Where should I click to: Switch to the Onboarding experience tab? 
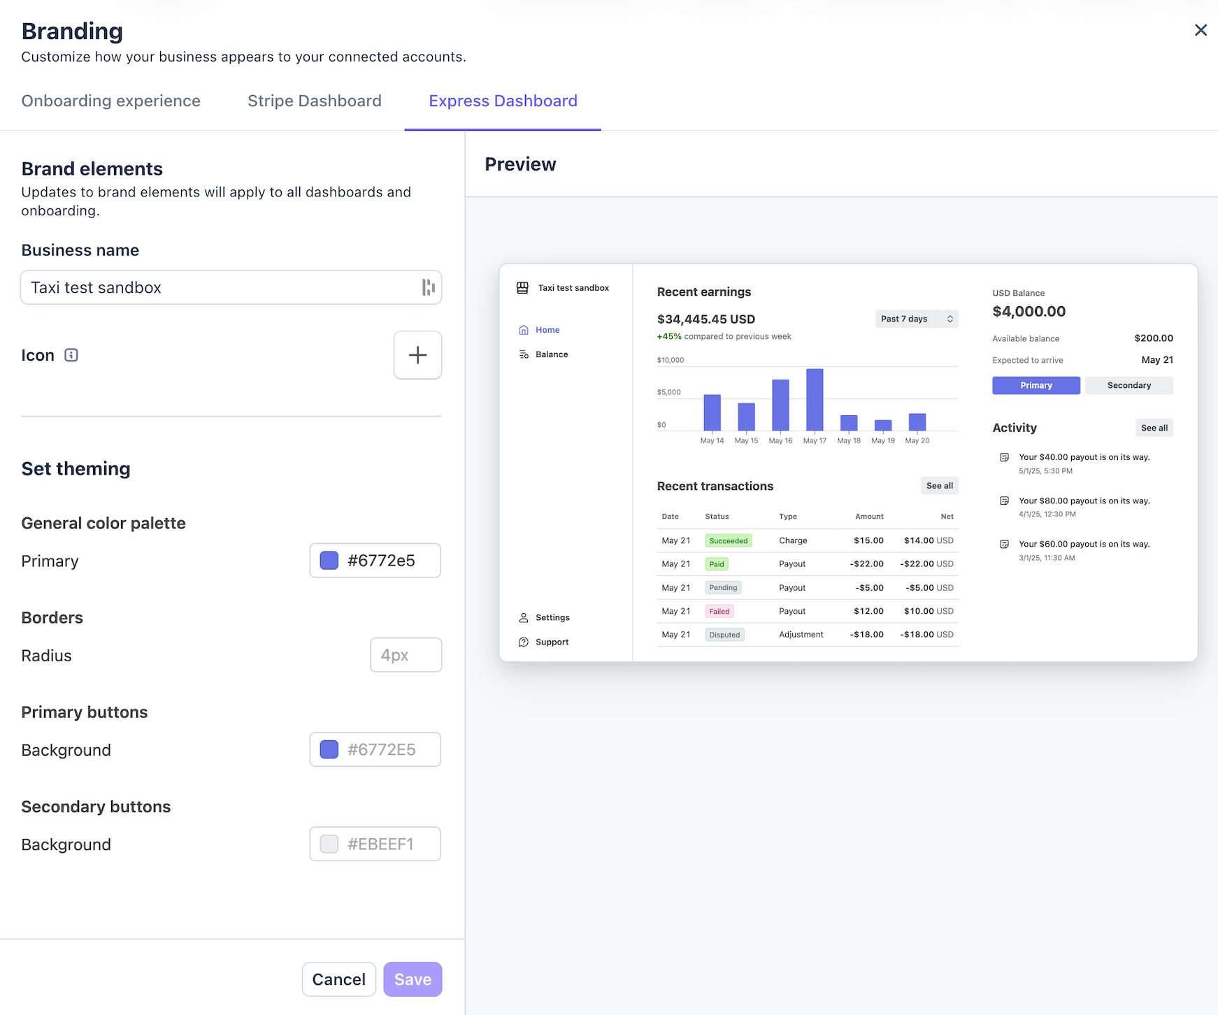(111, 101)
